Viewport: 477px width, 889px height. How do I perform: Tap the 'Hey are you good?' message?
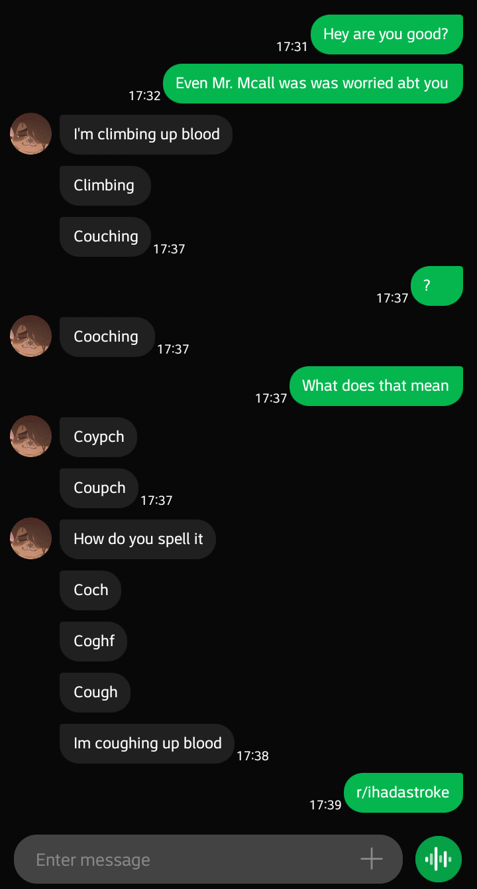tap(386, 34)
